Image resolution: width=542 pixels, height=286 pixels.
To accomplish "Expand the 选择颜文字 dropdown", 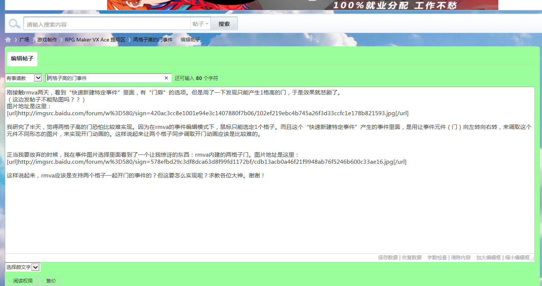I will [x=23, y=267].
